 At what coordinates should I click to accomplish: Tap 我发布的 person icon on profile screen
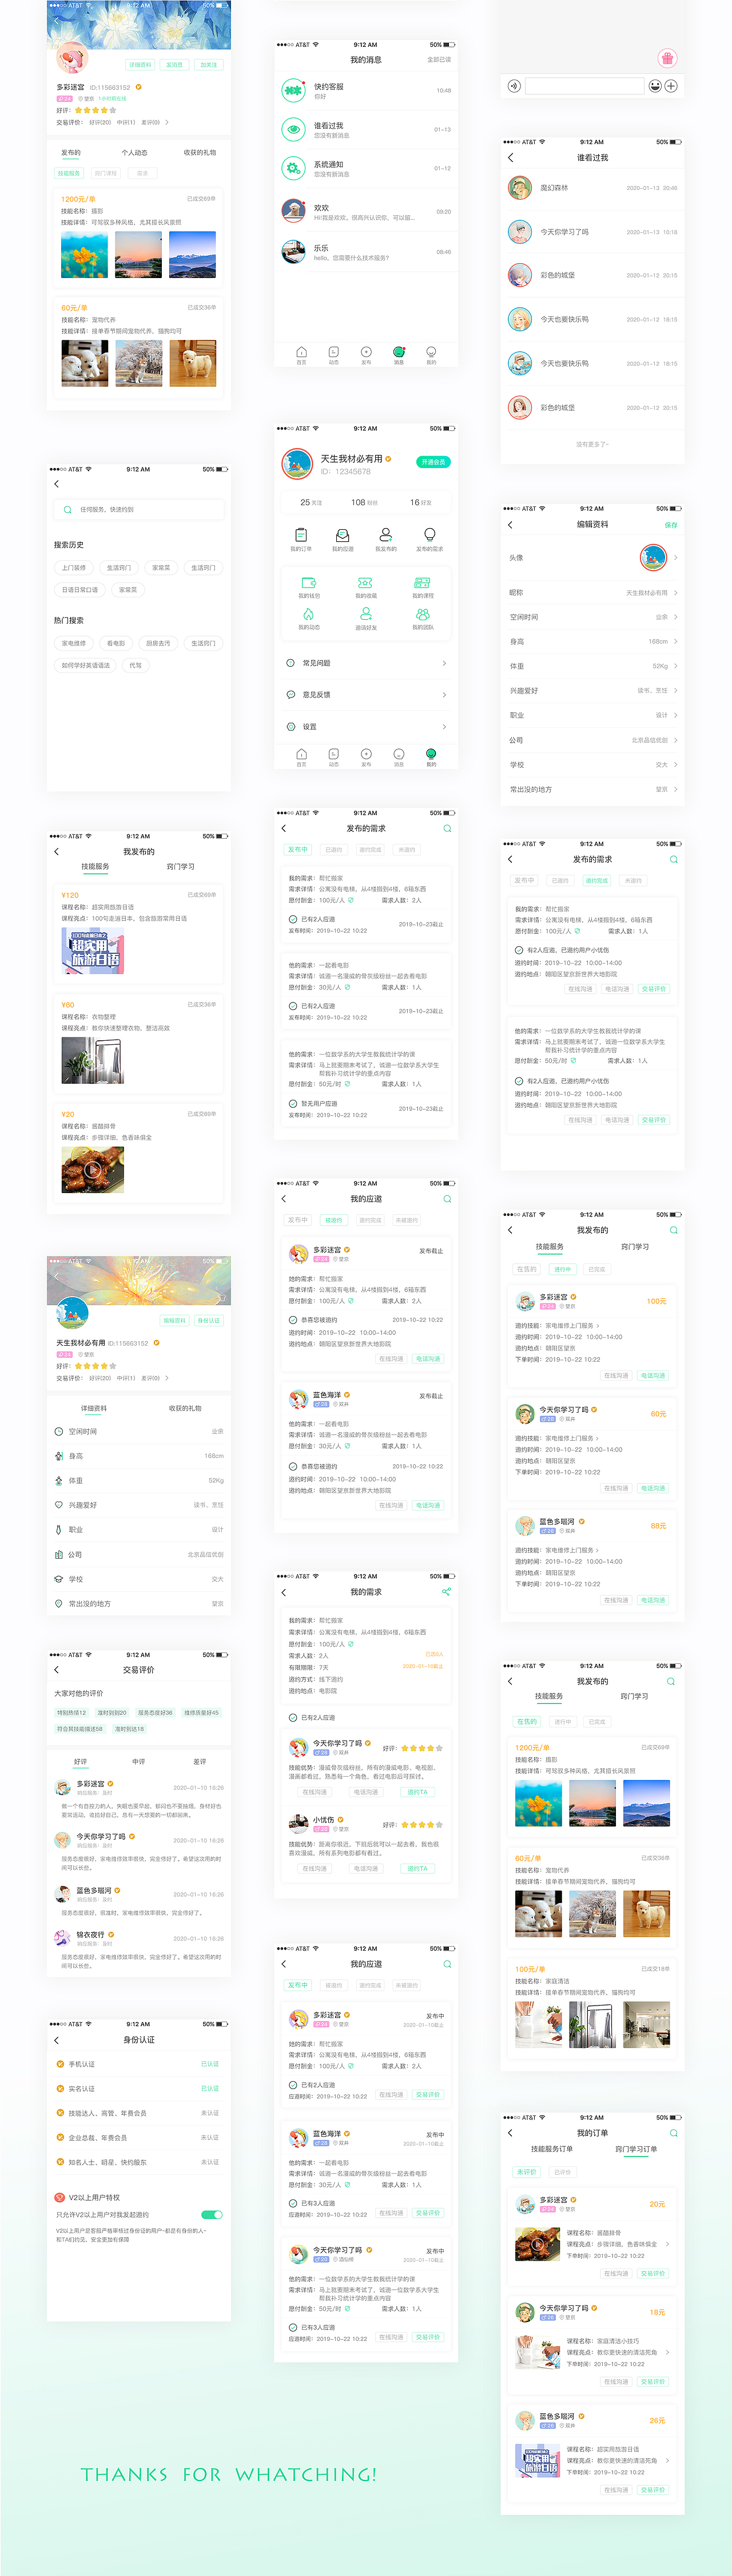[x=386, y=535]
